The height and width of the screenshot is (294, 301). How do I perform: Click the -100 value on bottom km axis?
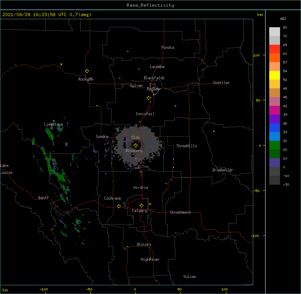click(x=44, y=289)
